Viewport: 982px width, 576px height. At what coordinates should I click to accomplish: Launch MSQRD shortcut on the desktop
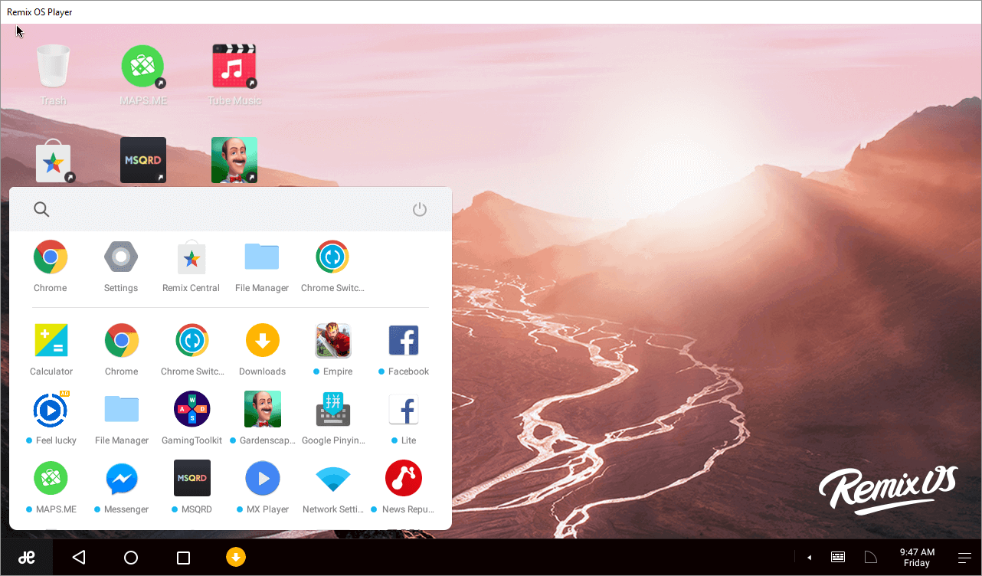[x=143, y=160]
